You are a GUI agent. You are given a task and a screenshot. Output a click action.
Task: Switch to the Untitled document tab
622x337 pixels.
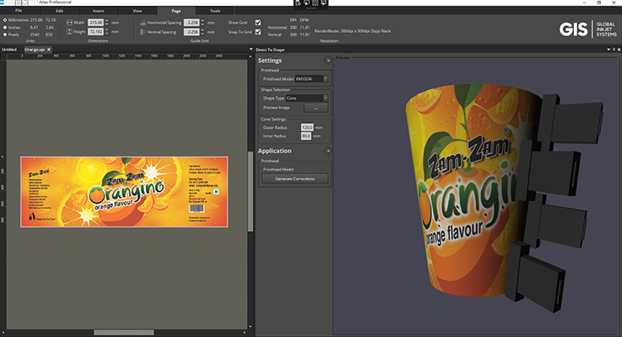(9, 50)
